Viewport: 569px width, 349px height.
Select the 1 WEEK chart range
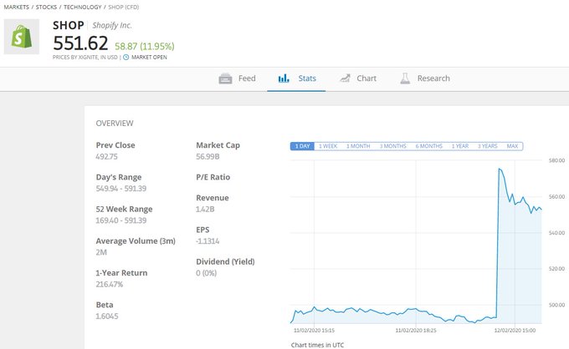[328, 146]
